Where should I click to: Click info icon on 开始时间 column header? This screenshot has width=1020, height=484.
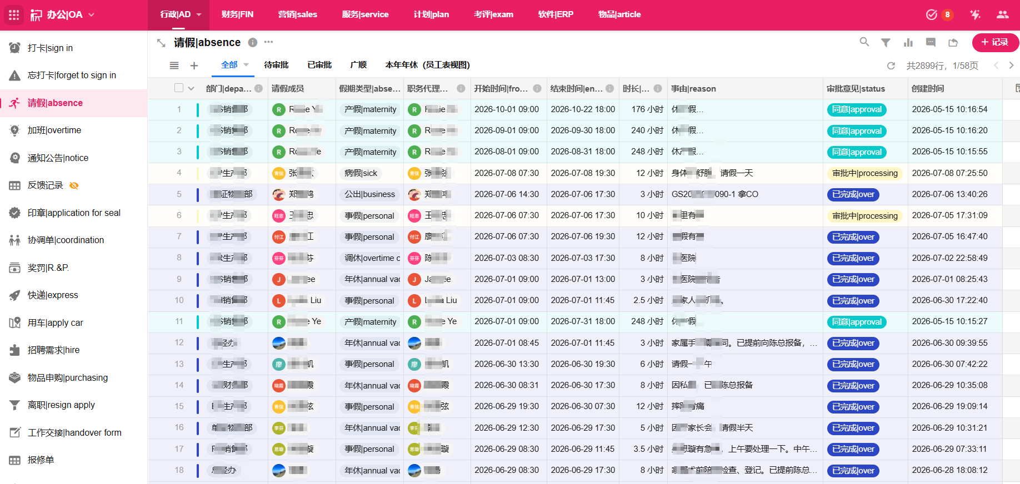point(537,88)
